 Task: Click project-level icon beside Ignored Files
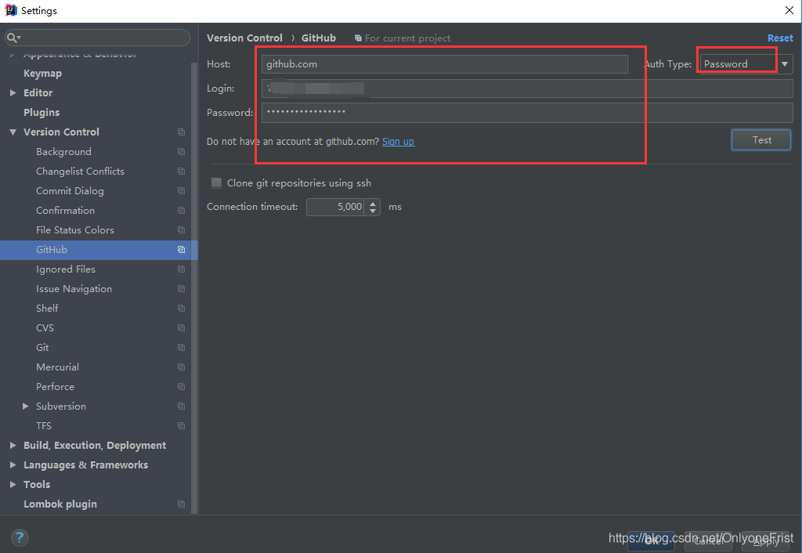pyautogui.click(x=181, y=269)
